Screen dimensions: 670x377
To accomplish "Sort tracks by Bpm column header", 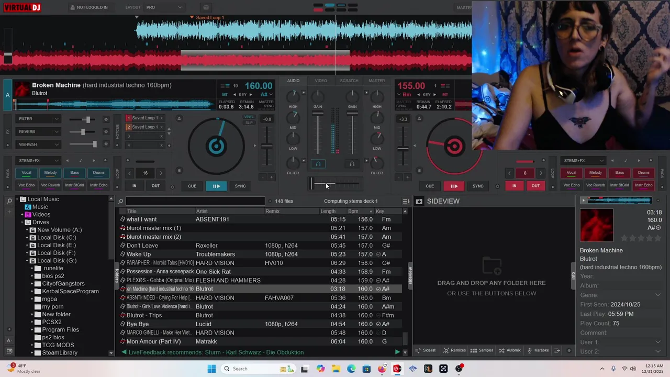I will click(x=353, y=211).
